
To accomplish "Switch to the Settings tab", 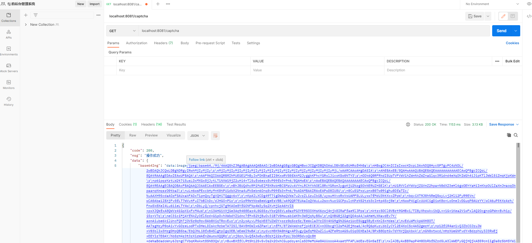I will pos(254,43).
